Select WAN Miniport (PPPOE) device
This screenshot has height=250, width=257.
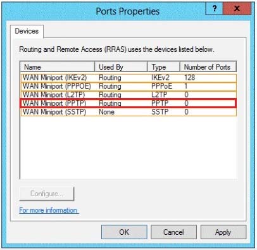click(x=128, y=86)
